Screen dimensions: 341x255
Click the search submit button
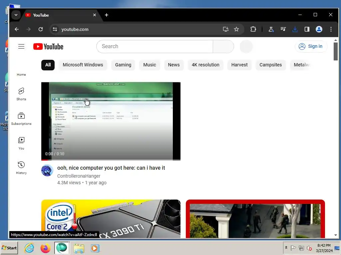(223, 46)
